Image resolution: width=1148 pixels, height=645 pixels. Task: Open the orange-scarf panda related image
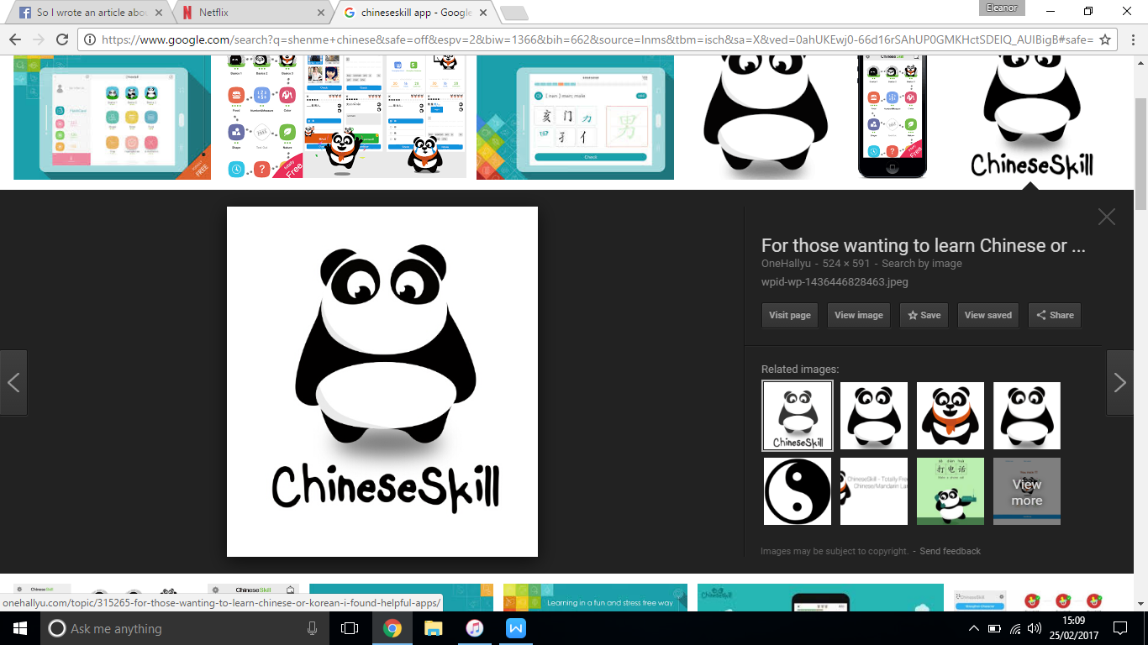click(x=951, y=416)
